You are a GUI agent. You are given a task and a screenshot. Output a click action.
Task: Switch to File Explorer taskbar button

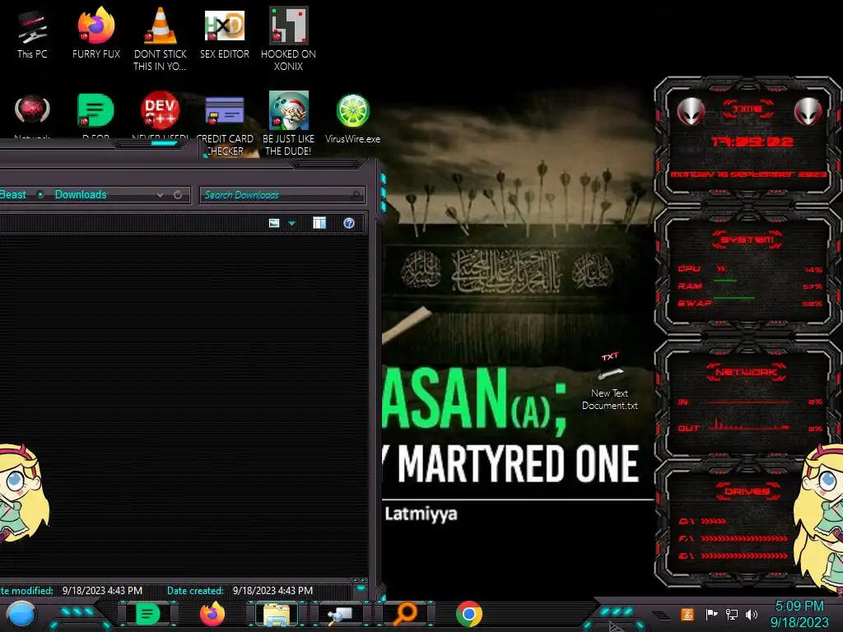[277, 614]
